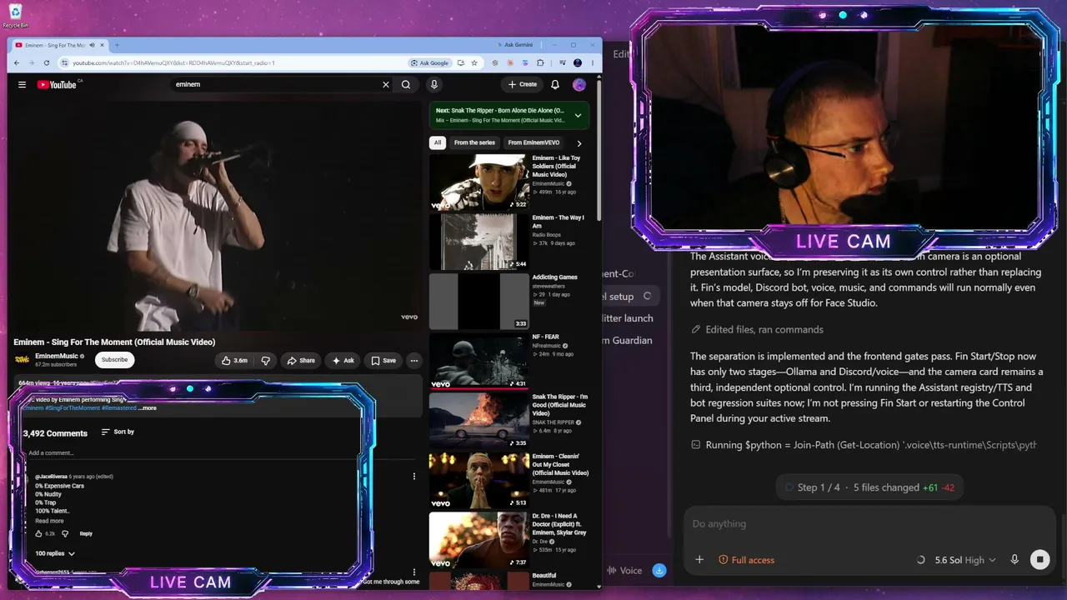Open YouTube notifications bell
This screenshot has width=1067, height=600.
coord(555,84)
